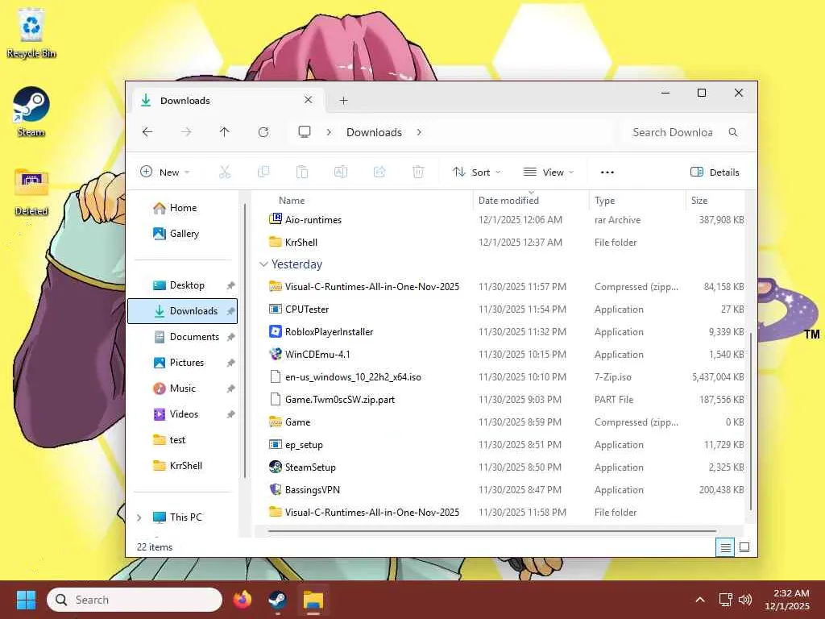The image size is (825, 619).
Task: Open the three-dots See more menu
Action: click(607, 172)
